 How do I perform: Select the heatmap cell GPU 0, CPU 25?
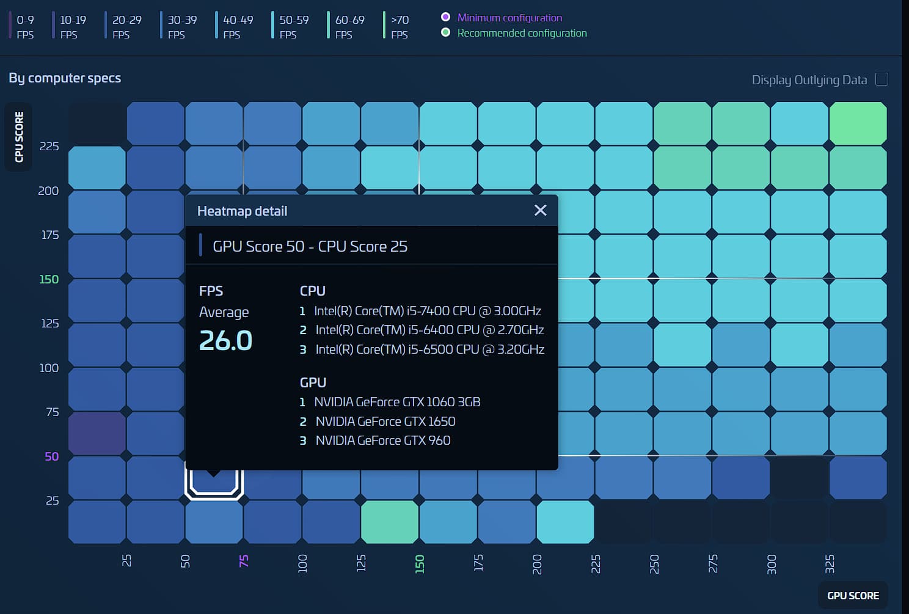click(97, 478)
